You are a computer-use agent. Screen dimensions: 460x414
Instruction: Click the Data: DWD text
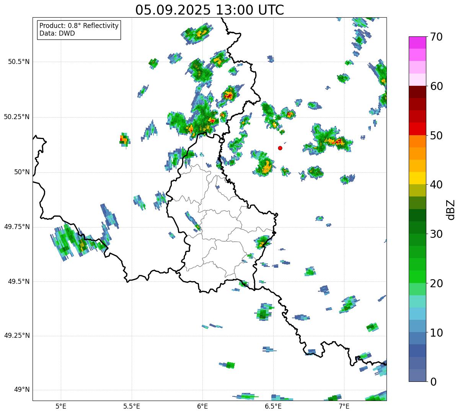(57, 33)
